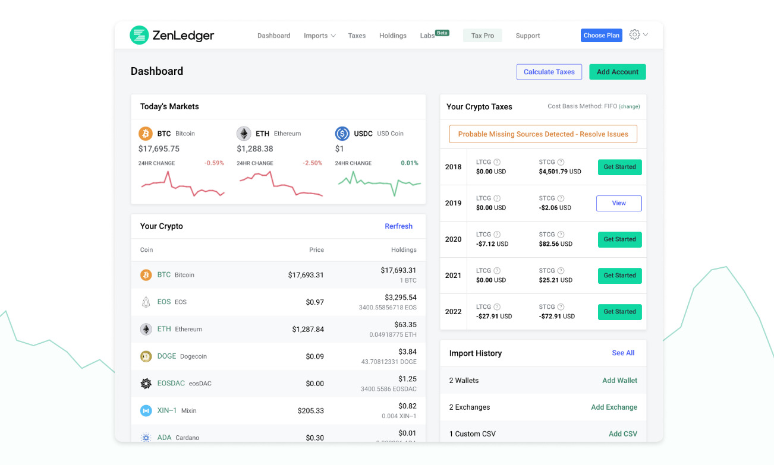This screenshot has width=774, height=465.
Task: Click the LTCG help icon for 2022
Action: [497, 306]
